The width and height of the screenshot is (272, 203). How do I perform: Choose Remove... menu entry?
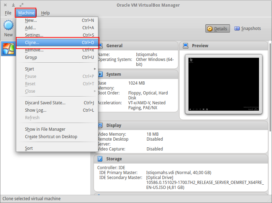pos(57,50)
